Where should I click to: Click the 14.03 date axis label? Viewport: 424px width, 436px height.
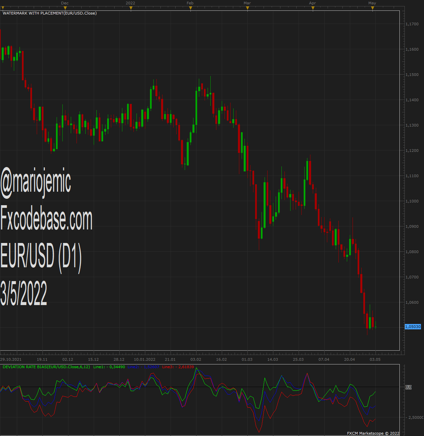point(273,359)
